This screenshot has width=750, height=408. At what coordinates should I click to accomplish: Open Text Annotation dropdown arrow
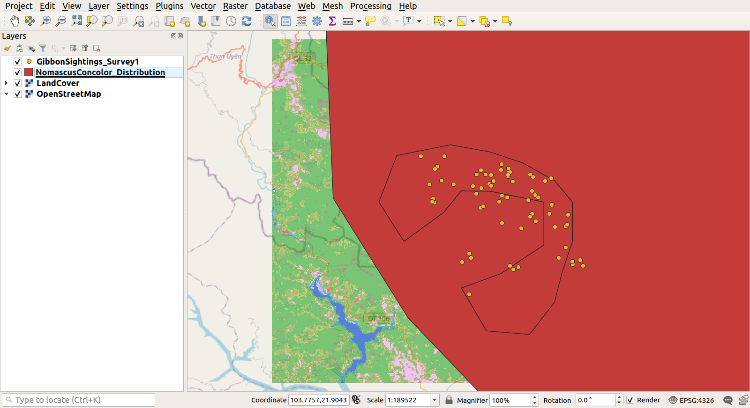[419, 21]
